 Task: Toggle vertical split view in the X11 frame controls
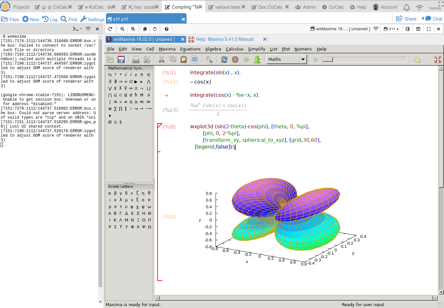pos(418,29)
